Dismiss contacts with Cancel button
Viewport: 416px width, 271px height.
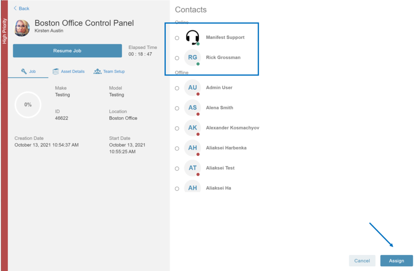coord(362,261)
